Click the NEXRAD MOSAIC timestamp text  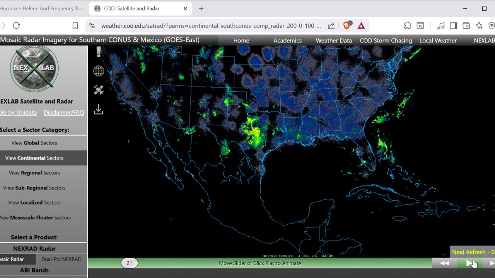[298, 256]
